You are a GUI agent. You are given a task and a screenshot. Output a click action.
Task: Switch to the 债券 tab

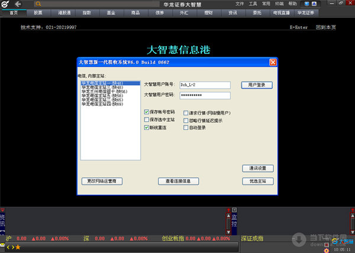click(x=160, y=13)
